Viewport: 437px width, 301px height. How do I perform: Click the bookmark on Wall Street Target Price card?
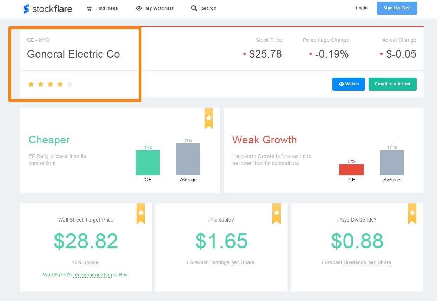pos(140,213)
